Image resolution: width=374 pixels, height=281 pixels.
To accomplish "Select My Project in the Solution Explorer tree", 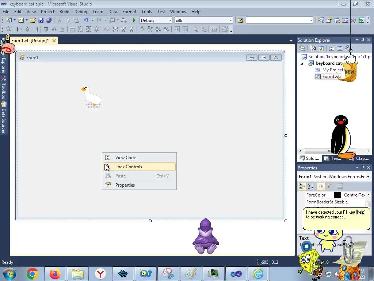I will (x=329, y=70).
